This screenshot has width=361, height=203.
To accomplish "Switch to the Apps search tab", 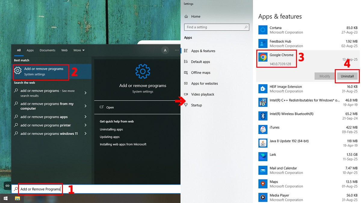I will pos(30,50).
